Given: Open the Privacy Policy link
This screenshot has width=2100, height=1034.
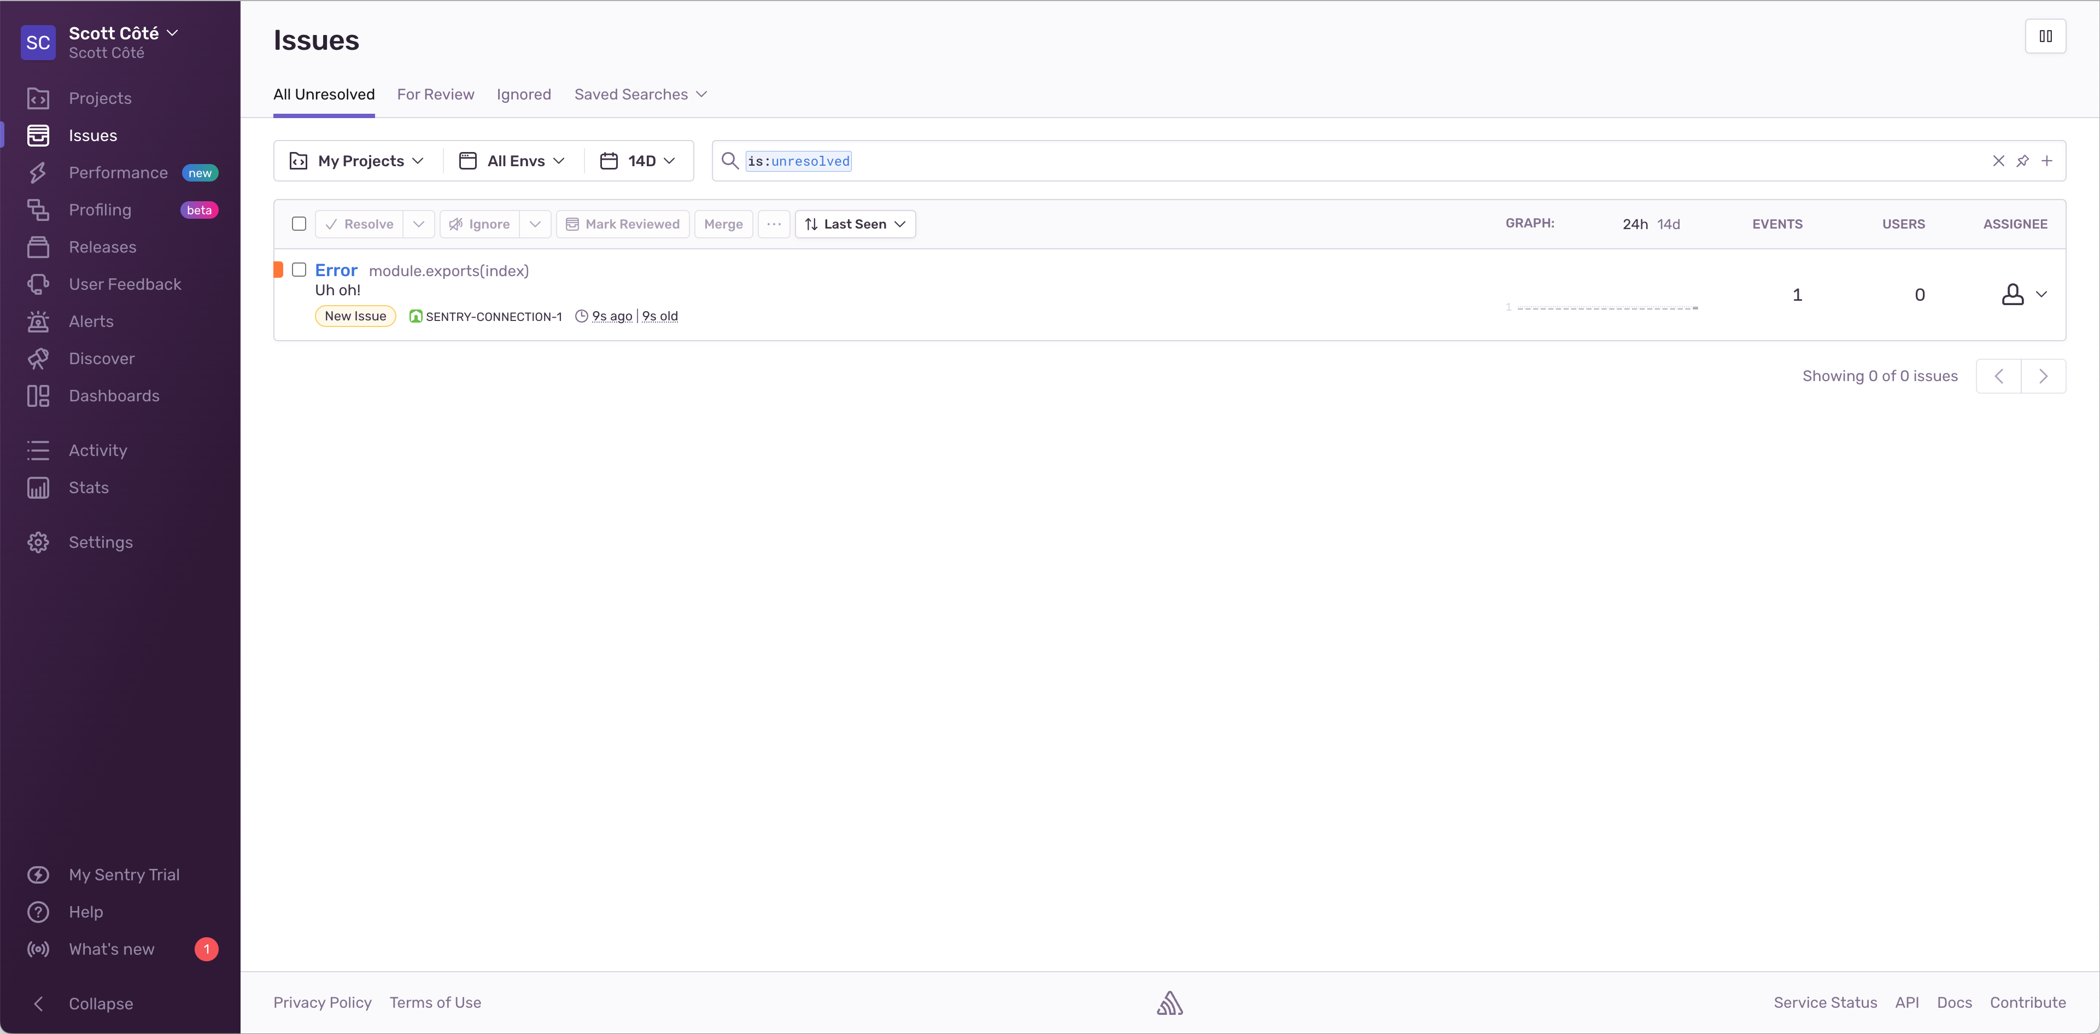Looking at the screenshot, I should pos(322,1003).
